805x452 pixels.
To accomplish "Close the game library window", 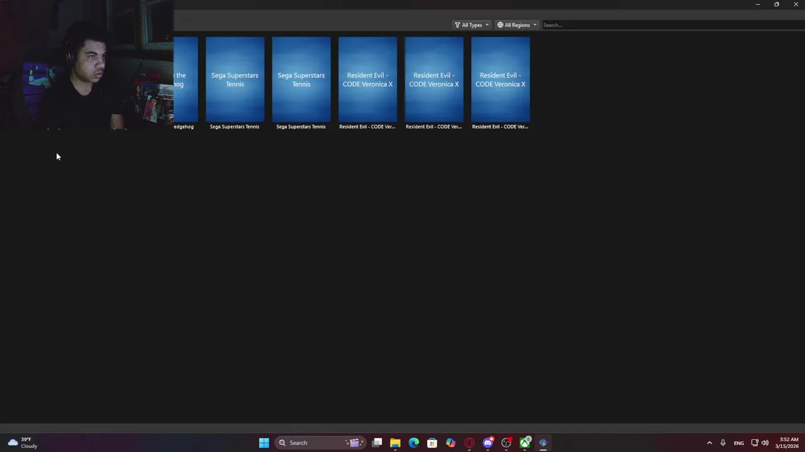I will (796, 4).
